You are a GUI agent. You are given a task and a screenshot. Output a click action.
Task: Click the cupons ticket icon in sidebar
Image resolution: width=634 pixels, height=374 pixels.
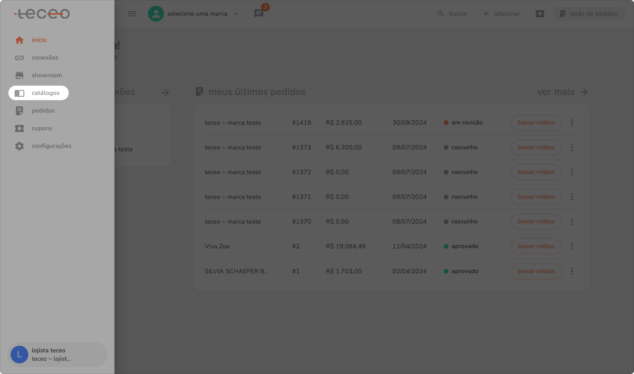[19, 128]
